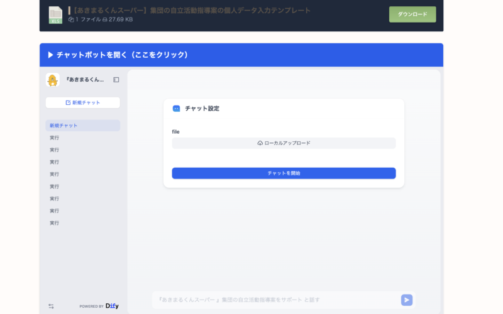Click the Excel template file title
This screenshot has height=314, width=503.
pos(189,10)
